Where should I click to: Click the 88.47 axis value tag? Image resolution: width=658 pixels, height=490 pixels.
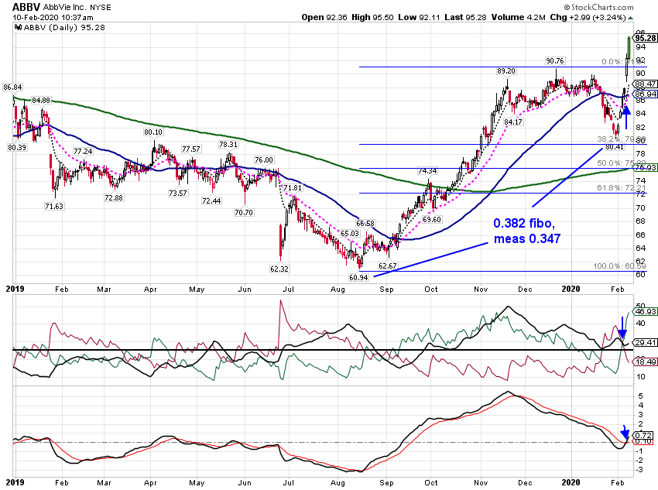pos(646,84)
